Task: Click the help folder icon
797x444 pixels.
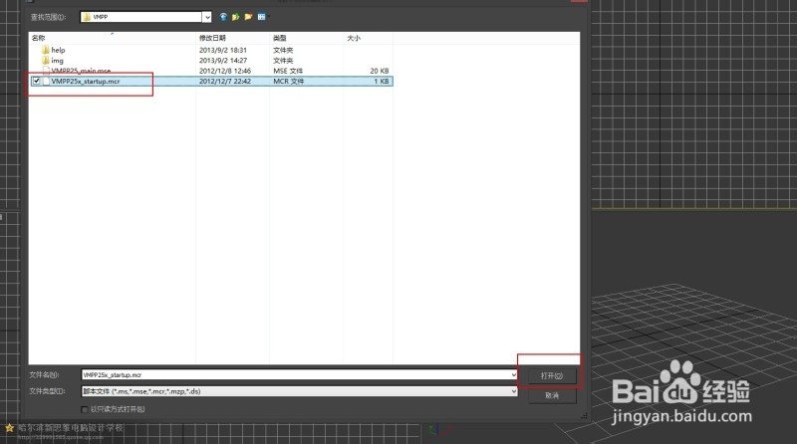Action: [x=46, y=50]
